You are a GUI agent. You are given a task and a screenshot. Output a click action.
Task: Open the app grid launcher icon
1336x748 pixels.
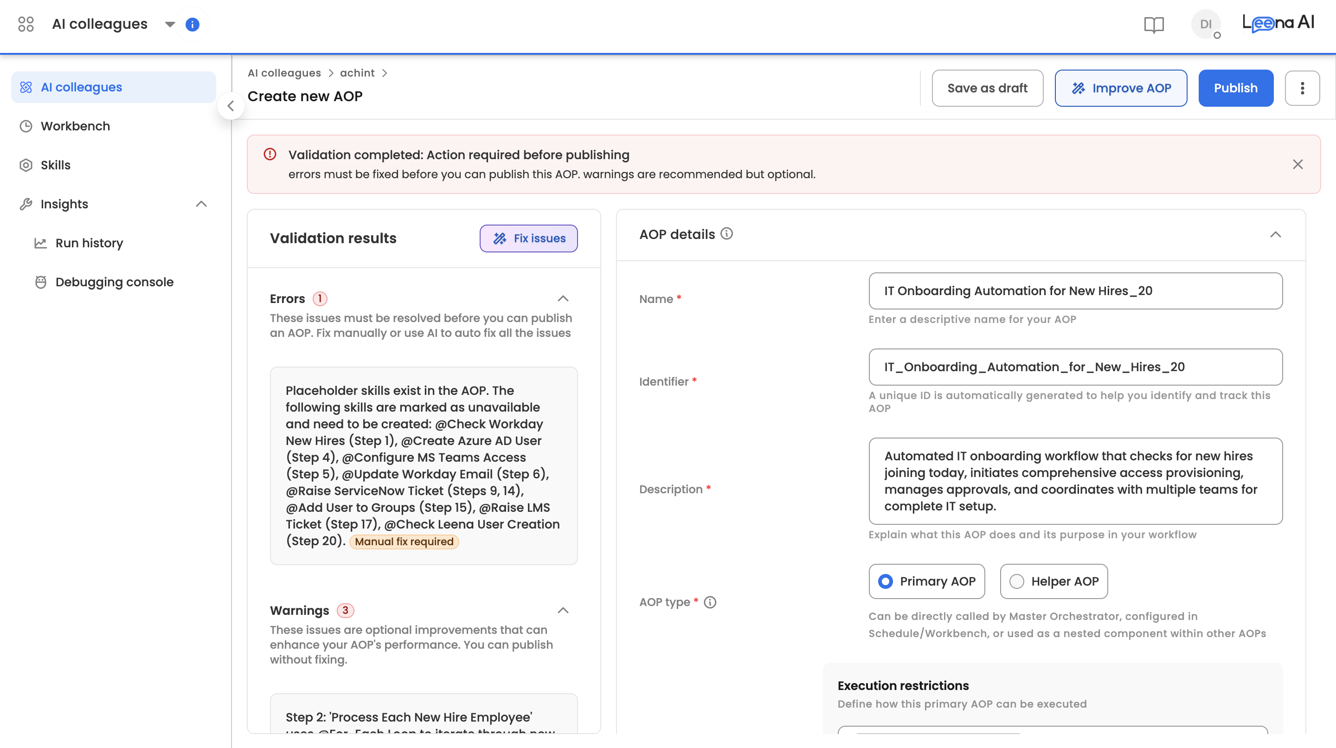coord(26,24)
